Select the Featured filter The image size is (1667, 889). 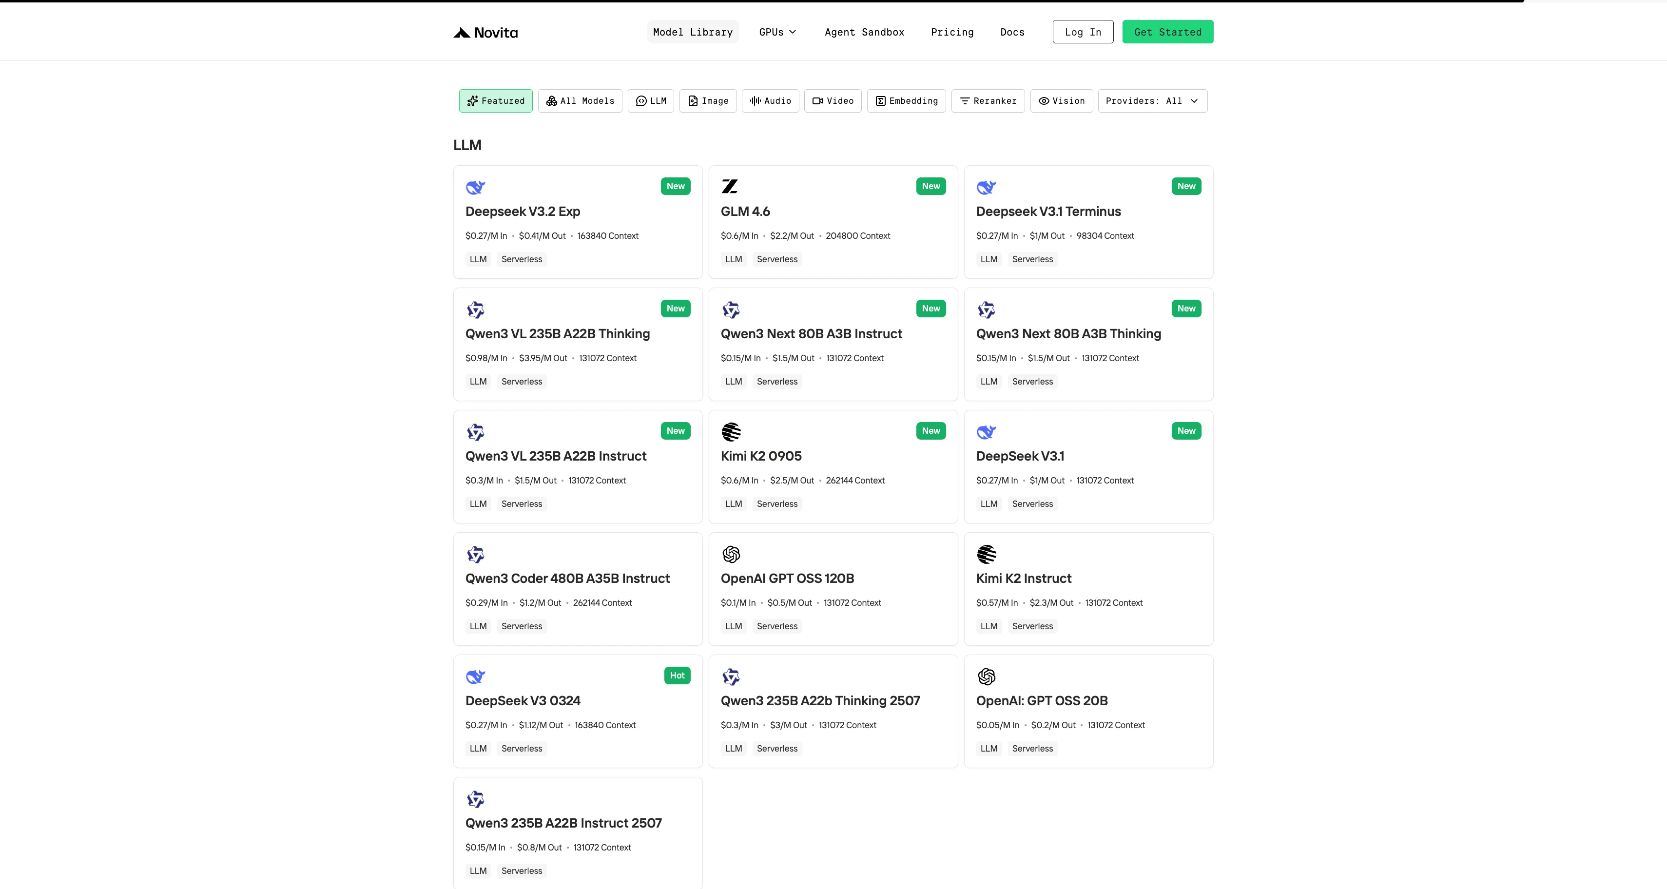(496, 101)
